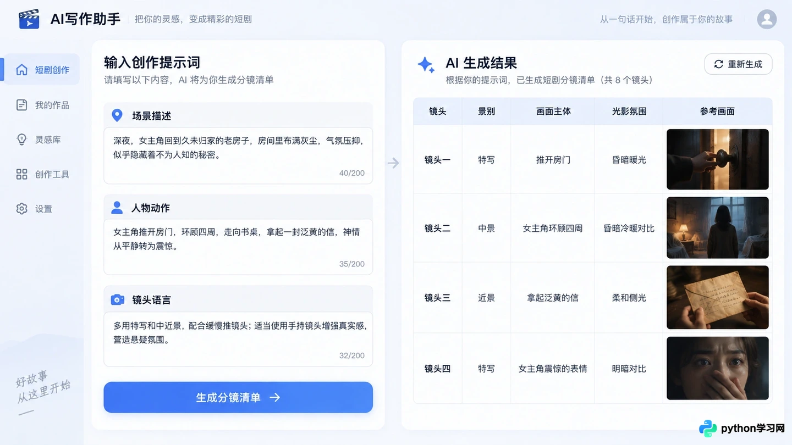Click the camera icon for 镜头语言
The width and height of the screenshot is (792, 445).
(117, 299)
